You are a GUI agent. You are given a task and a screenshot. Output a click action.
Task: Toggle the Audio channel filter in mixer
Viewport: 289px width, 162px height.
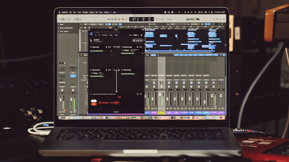tap(176, 55)
